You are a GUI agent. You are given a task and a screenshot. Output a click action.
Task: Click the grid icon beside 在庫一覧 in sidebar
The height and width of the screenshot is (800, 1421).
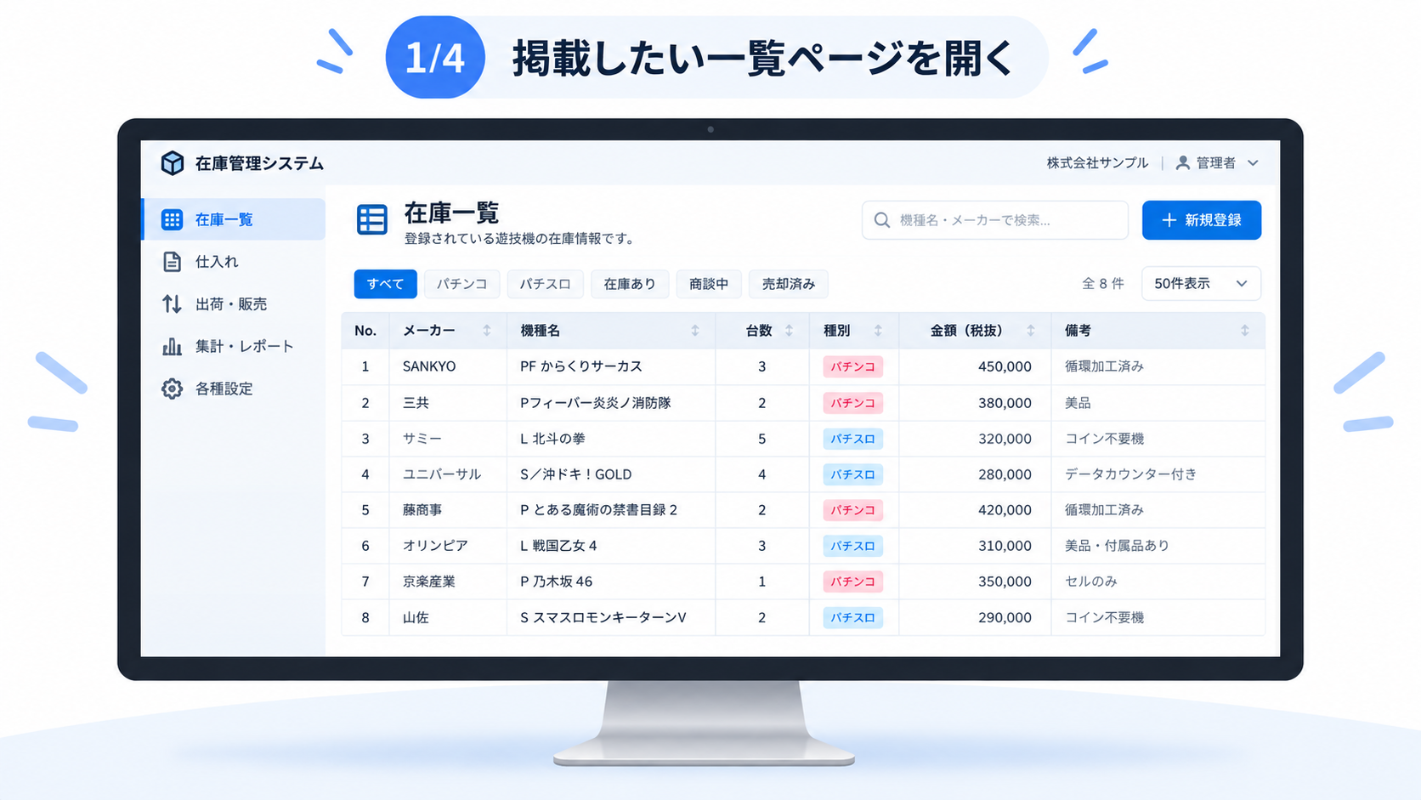172,219
